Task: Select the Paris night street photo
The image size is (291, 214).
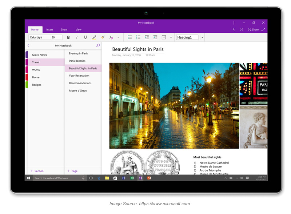Action: pyautogui.click(x=174, y=106)
